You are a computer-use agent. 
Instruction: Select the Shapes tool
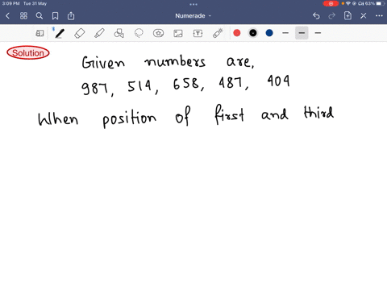pos(119,33)
